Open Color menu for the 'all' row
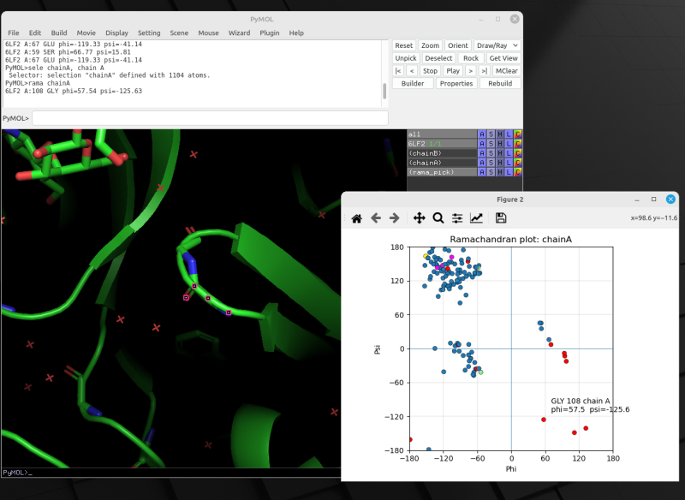Viewport: 685px width, 500px height. point(518,134)
